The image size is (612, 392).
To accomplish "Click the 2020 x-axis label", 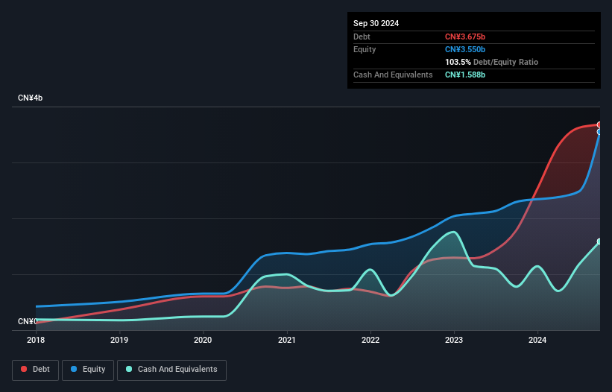I will point(203,340).
